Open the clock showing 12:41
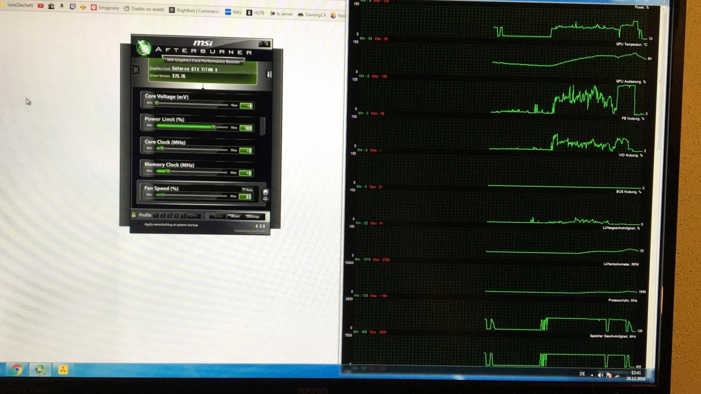Screen dimensions: 701x394 coord(636,376)
